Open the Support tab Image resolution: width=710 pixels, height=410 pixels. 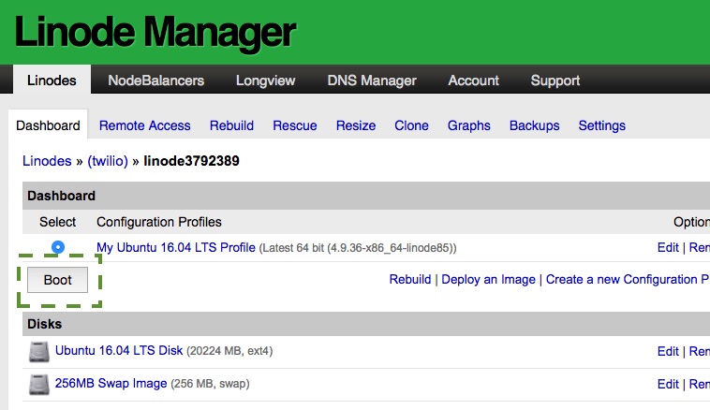[x=555, y=81]
